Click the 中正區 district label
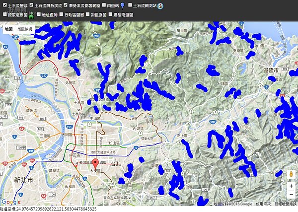This screenshot has height=212, width=298. [74, 155]
